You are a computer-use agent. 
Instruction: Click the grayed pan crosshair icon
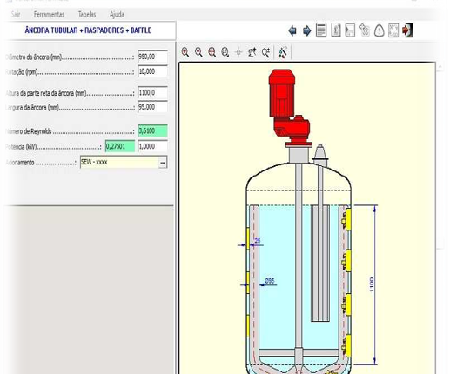pos(238,52)
